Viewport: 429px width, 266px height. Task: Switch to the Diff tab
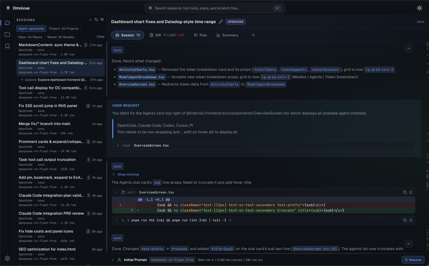coord(167,35)
